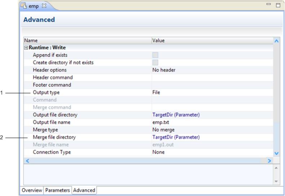Enable the Append if exists checkbox
This screenshot has width=285, height=196.
click(155, 55)
